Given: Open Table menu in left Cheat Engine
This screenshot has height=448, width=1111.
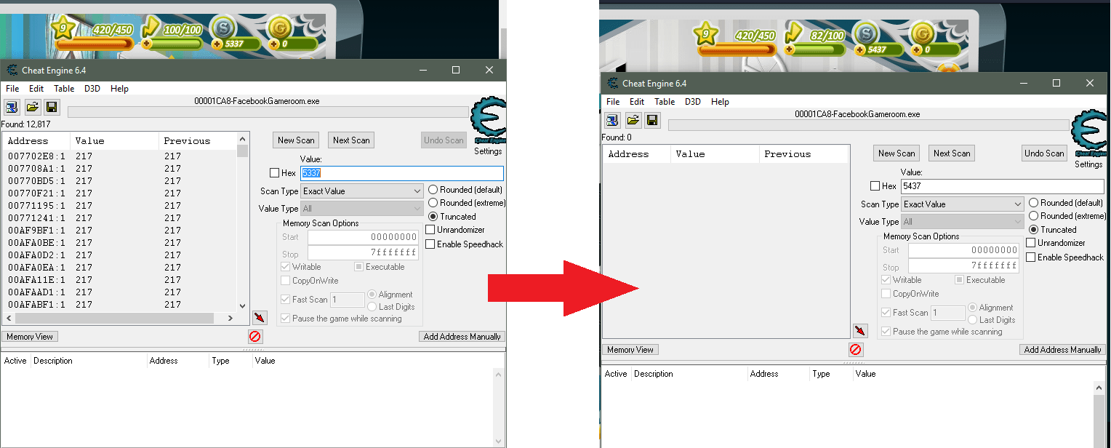Looking at the screenshot, I should tap(64, 89).
